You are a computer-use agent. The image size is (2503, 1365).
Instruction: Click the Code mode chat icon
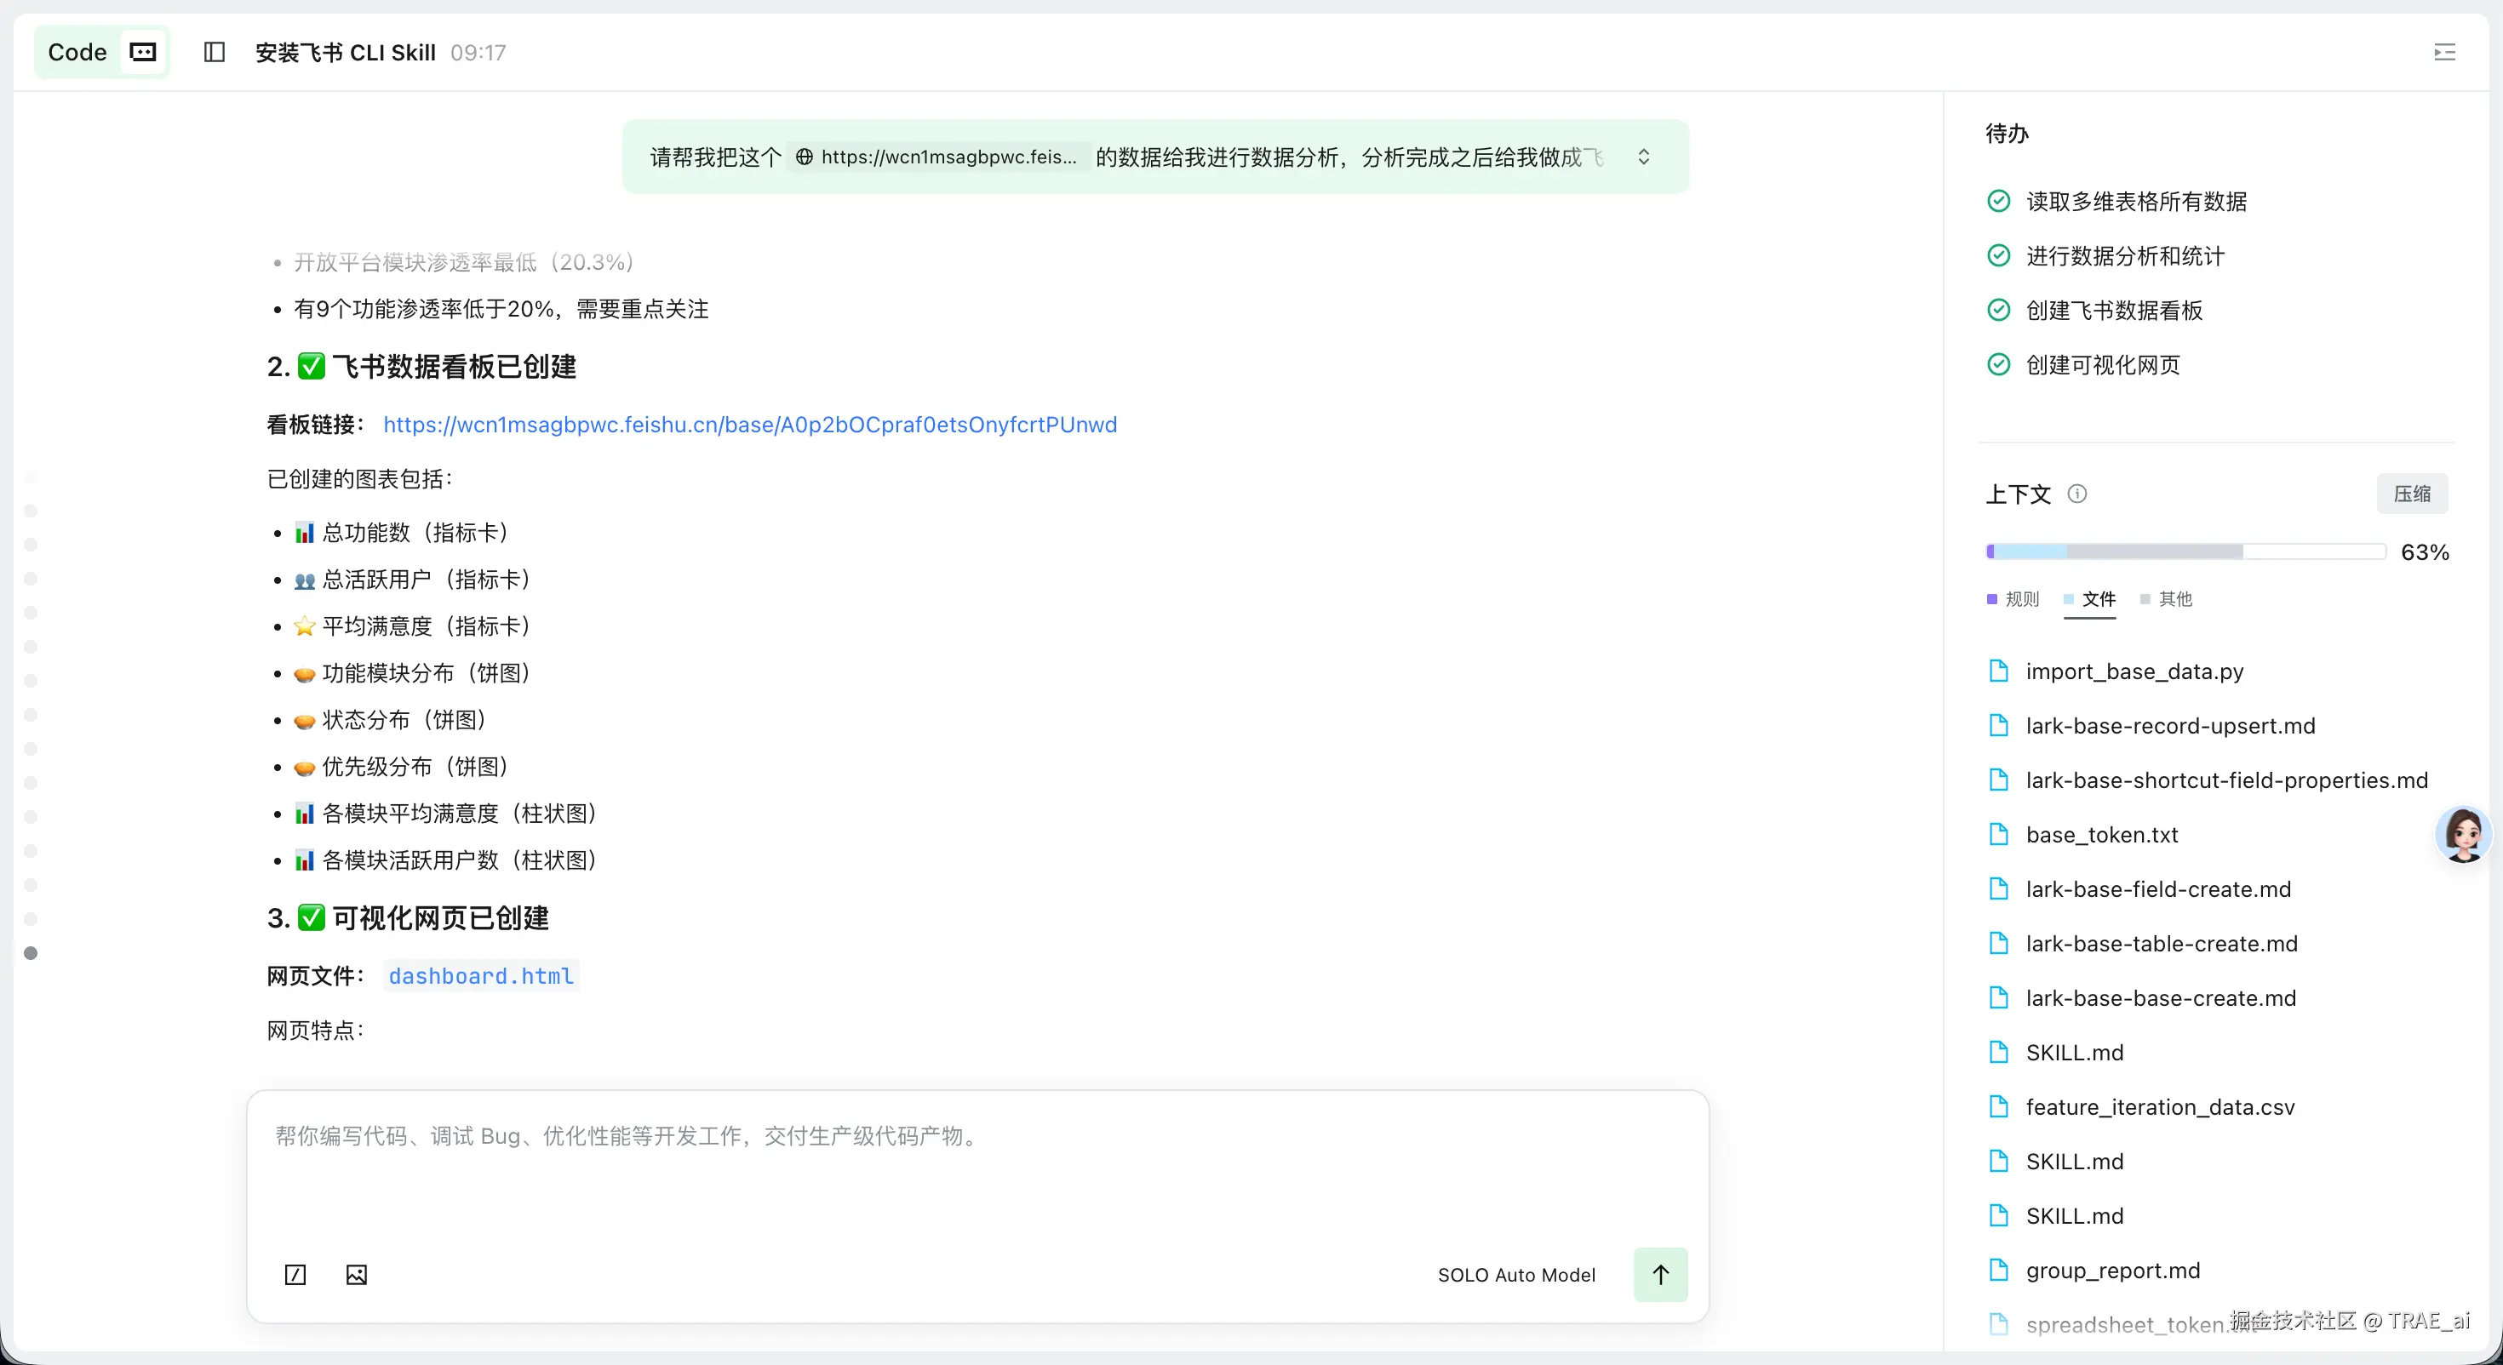[x=143, y=53]
